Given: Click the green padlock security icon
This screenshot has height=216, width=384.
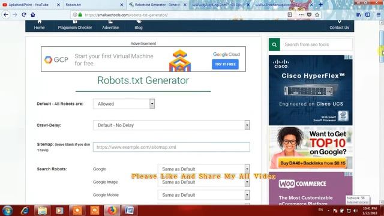Looking at the screenshot, I should 80,15.
